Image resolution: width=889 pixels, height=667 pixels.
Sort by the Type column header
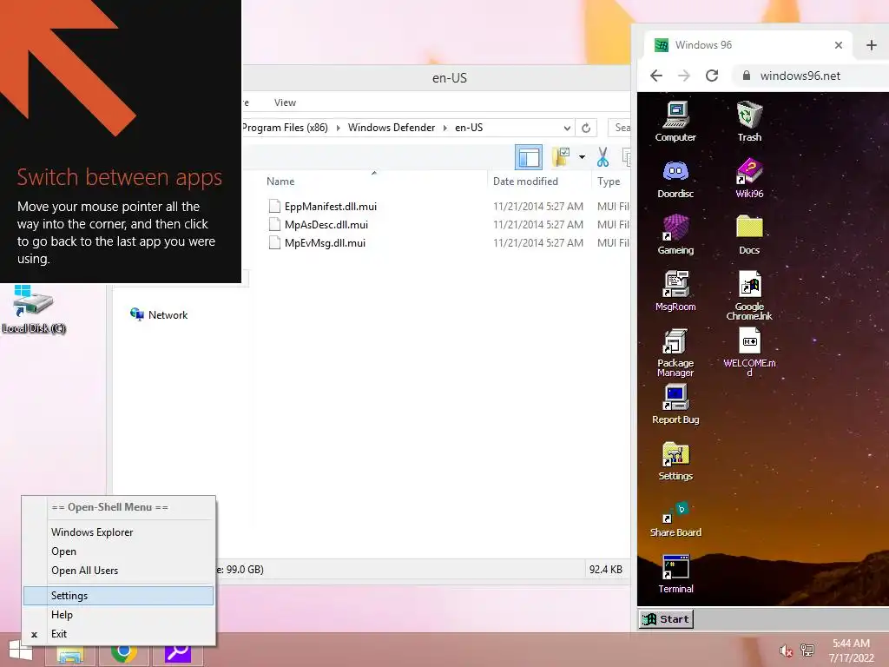click(x=611, y=182)
